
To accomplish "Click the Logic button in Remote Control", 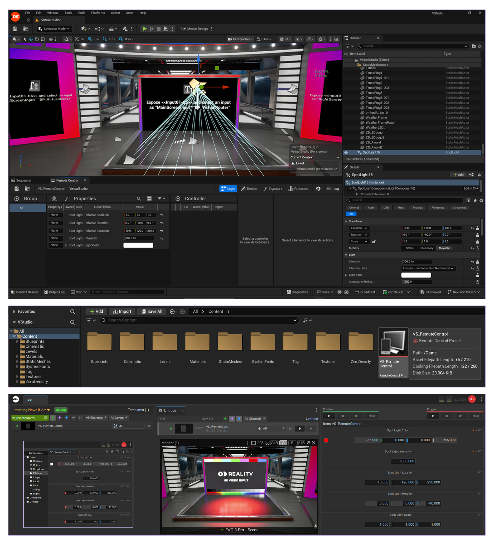I will point(228,188).
